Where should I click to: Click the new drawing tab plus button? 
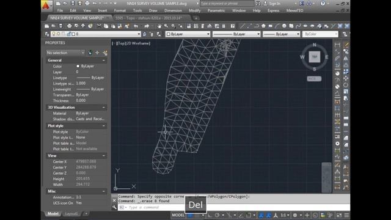tap(196, 18)
